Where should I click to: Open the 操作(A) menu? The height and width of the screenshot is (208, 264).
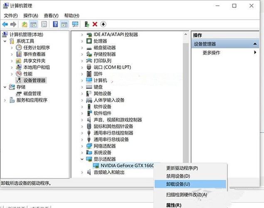point(31,15)
